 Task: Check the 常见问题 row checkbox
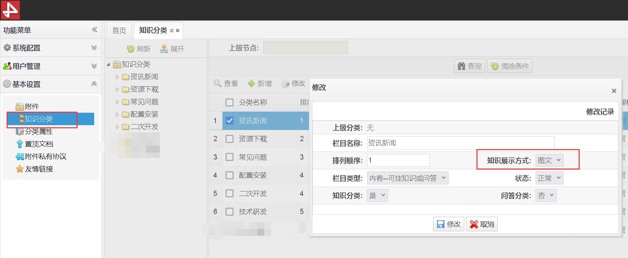tap(229, 157)
